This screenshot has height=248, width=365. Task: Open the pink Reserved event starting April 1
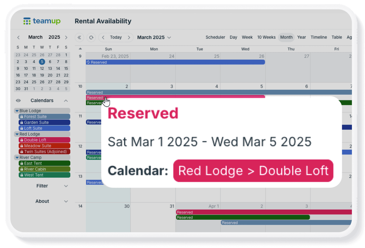coord(264,212)
